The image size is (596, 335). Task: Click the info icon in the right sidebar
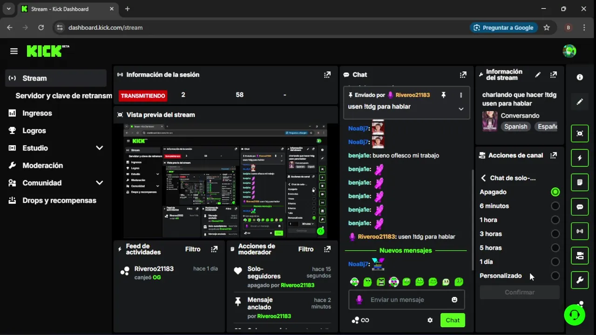click(x=580, y=77)
